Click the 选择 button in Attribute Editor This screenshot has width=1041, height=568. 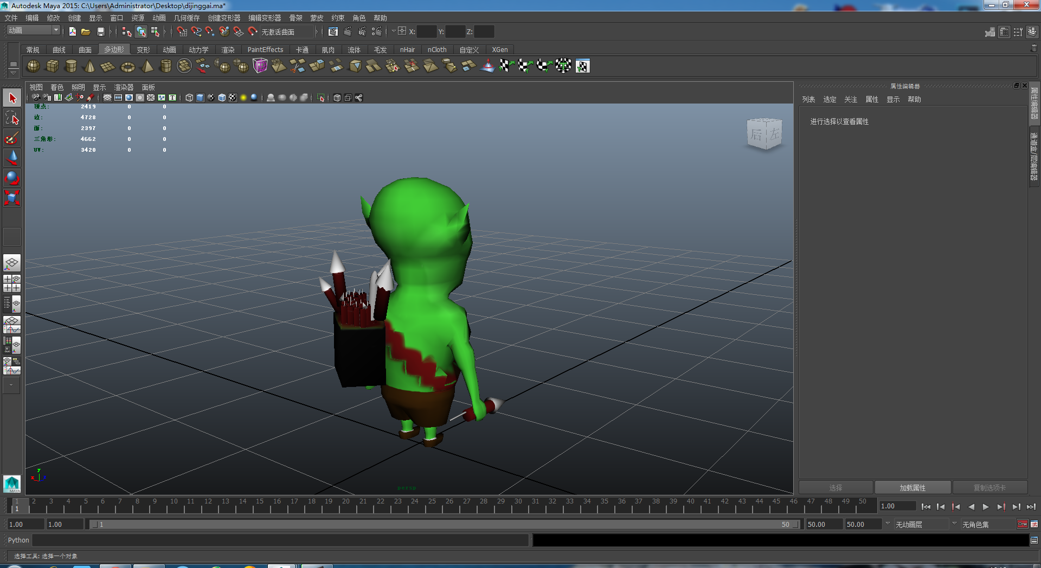(x=836, y=487)
